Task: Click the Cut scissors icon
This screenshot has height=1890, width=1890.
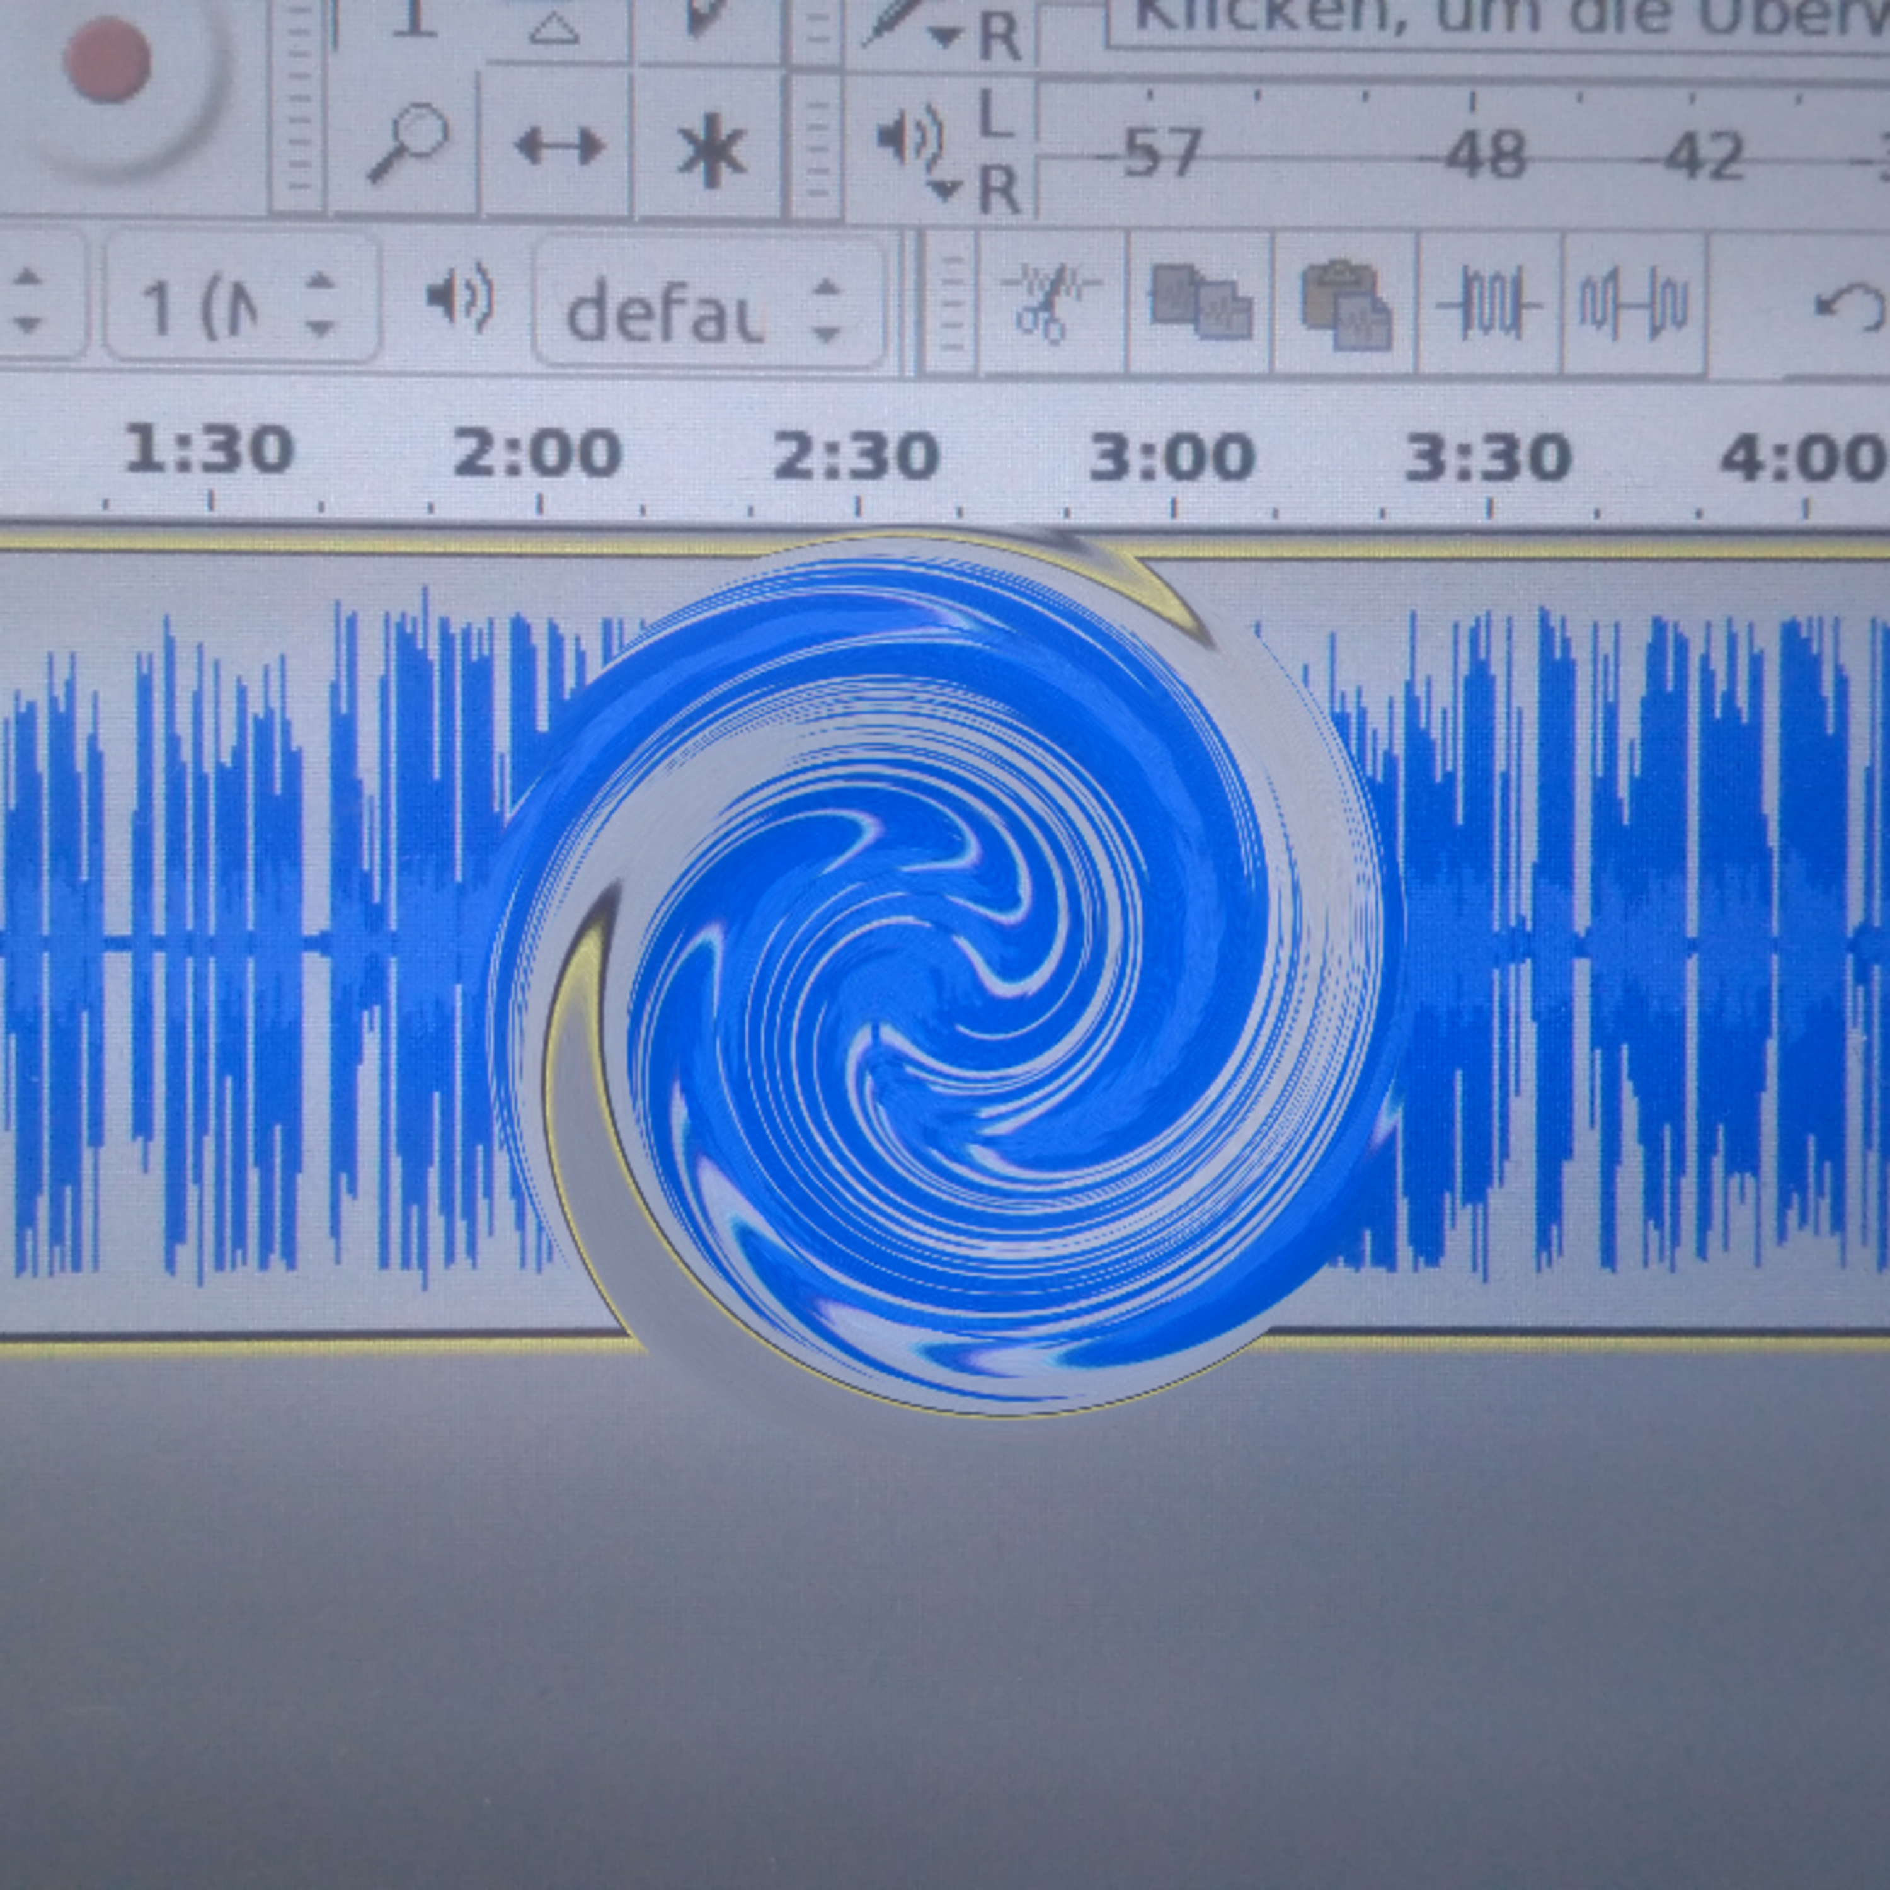Action: tap(1051, 302)
